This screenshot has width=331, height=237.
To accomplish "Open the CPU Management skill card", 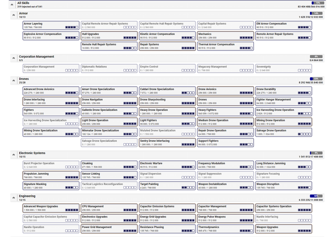I will coord(109,208).
